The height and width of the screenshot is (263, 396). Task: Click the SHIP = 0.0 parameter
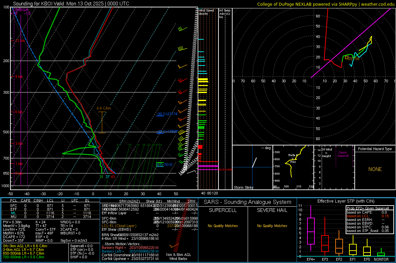[79, 257]
